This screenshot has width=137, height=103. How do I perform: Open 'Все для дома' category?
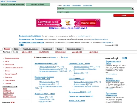(80, 92)
